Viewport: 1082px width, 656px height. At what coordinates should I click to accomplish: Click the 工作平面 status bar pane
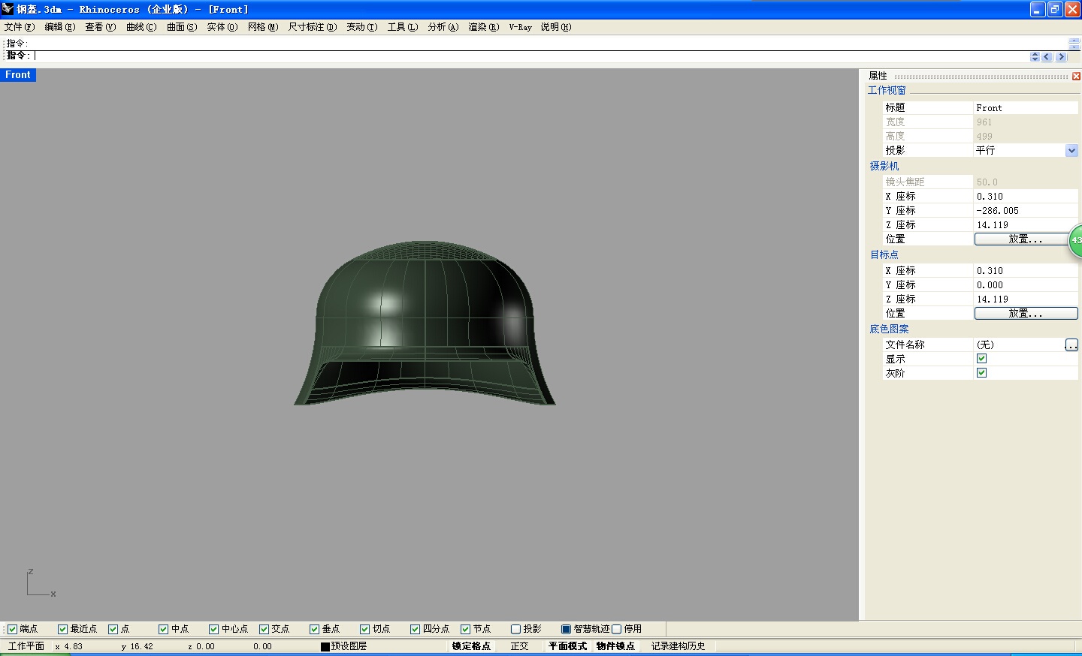pos(26,646)
